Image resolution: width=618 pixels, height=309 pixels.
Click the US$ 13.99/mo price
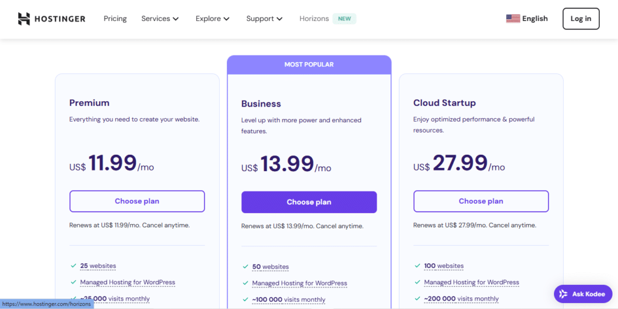pos(286,164)
